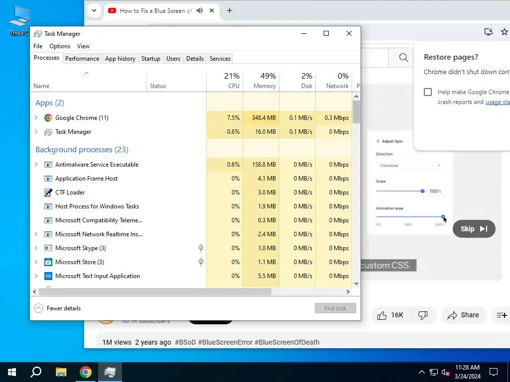The image size is (510, 382).
Task: Show hidden system tray icons chevron
Action: coord(421,372)
